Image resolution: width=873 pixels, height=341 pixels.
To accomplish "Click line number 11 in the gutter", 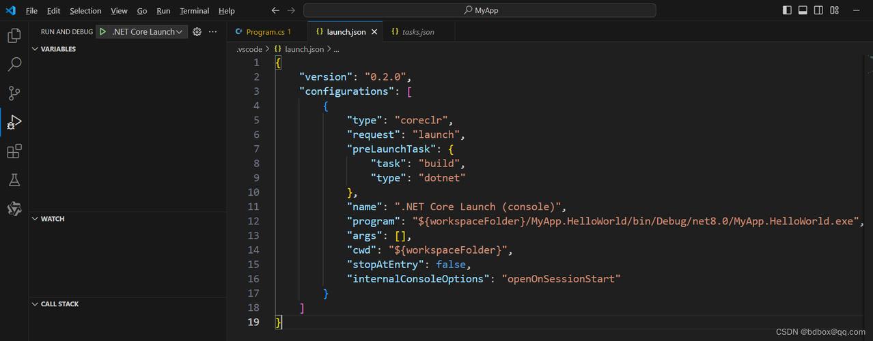I will click(x=253, y=207).
